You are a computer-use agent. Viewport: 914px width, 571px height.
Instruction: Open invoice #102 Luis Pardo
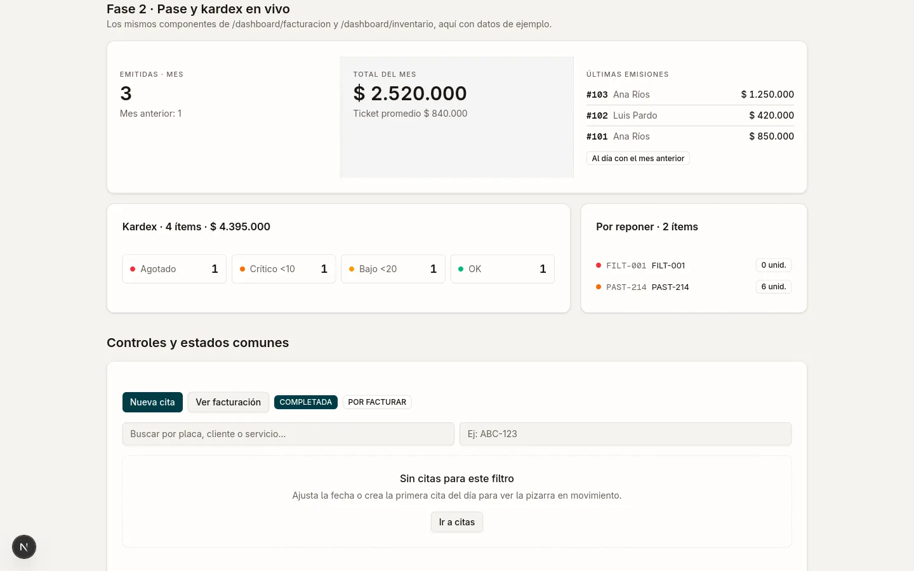point(691,115)
